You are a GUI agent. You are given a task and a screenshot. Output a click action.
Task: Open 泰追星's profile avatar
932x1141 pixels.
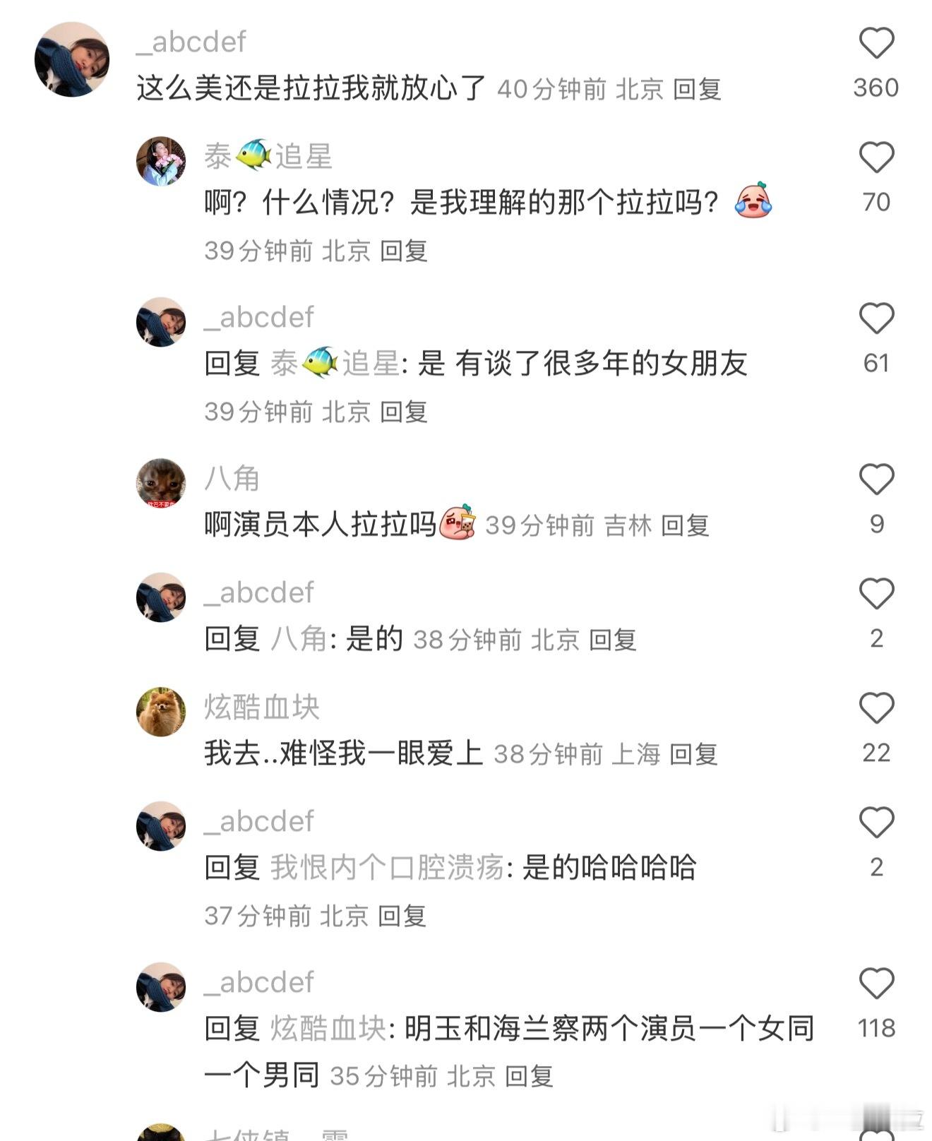pyautogui.click(x=161, y=161)
